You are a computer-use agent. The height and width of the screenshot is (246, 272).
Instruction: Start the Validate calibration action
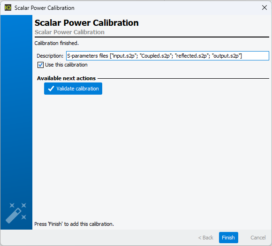click(x=73, y=89)
